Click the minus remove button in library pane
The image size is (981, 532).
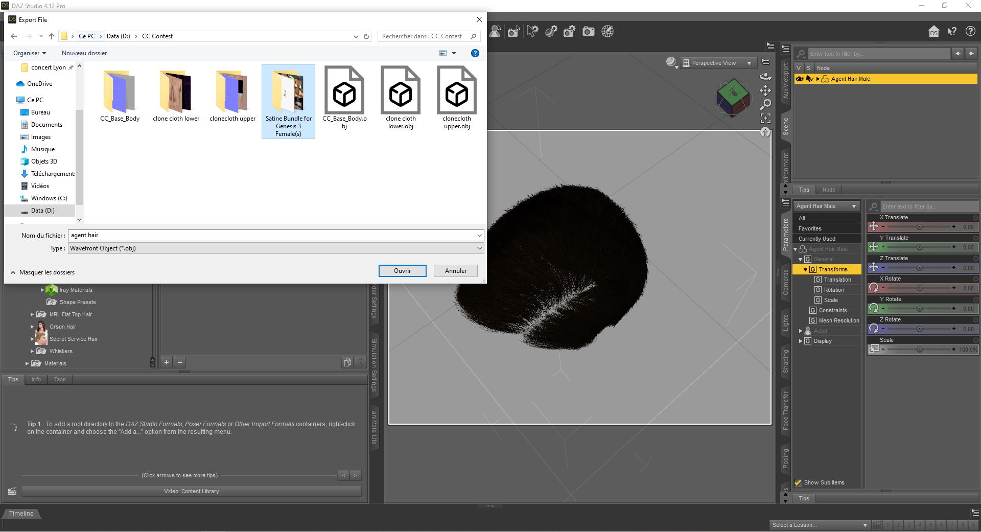pyautogui.click(x=180, y=362)
